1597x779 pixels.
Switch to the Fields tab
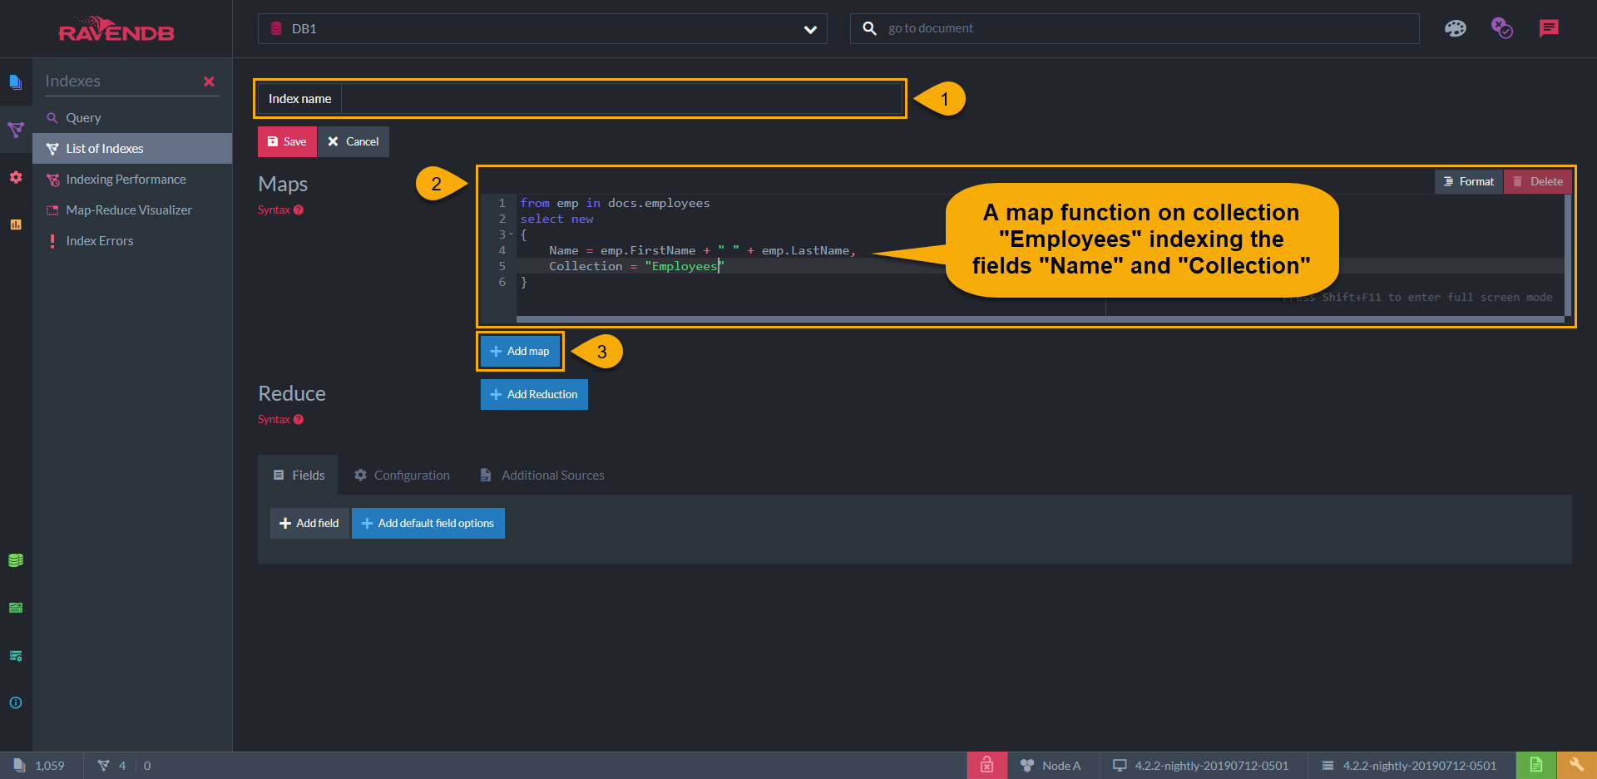(299, 475)
